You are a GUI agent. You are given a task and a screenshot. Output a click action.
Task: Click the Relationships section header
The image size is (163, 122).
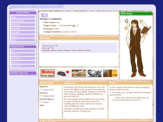pos(50,83)
